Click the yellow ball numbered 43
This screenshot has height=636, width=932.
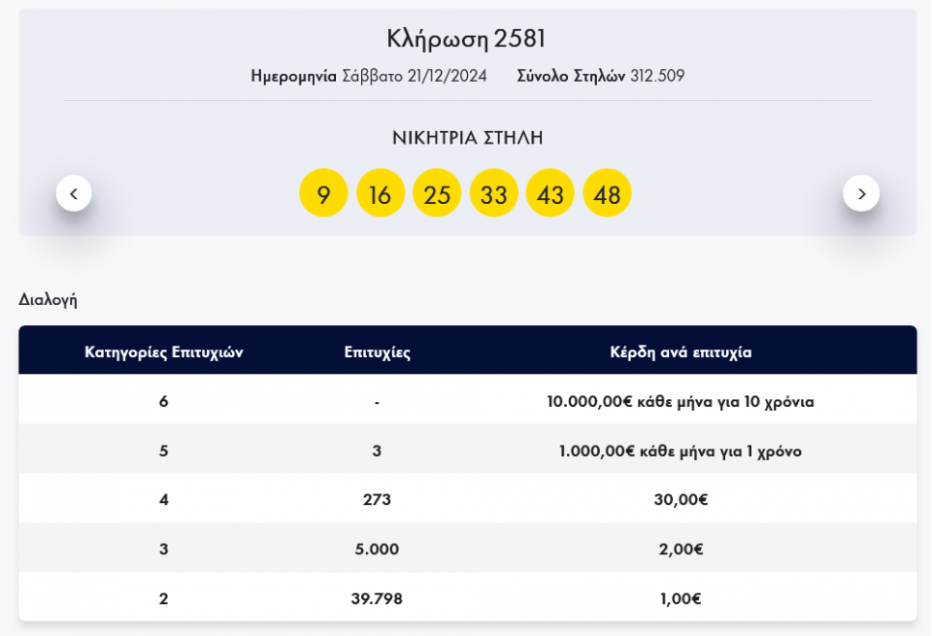(x=550, y=193)
